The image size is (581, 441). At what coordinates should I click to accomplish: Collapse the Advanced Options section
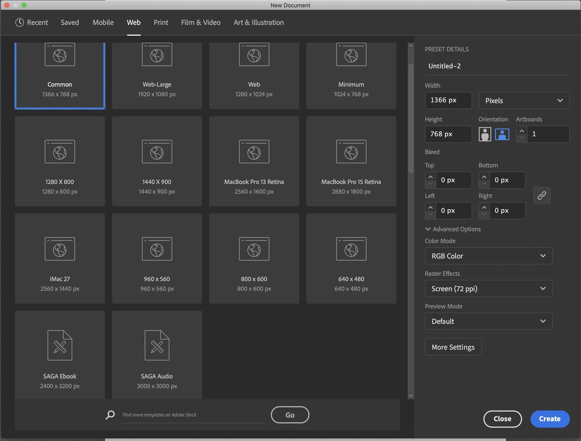428,229
